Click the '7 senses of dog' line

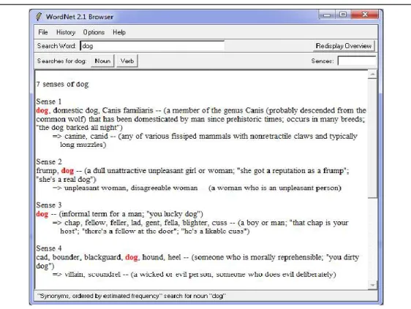tap(62, 84)
